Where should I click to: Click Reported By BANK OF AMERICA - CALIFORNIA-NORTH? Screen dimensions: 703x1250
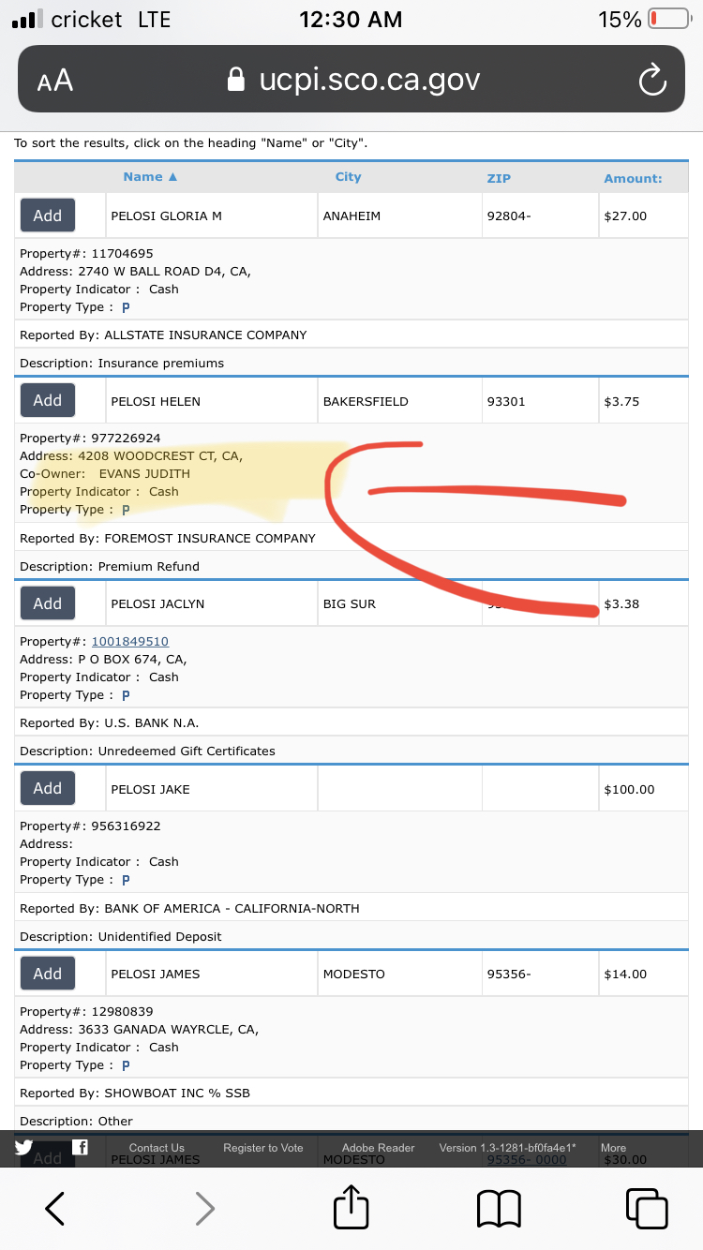(x=189, y=909)
